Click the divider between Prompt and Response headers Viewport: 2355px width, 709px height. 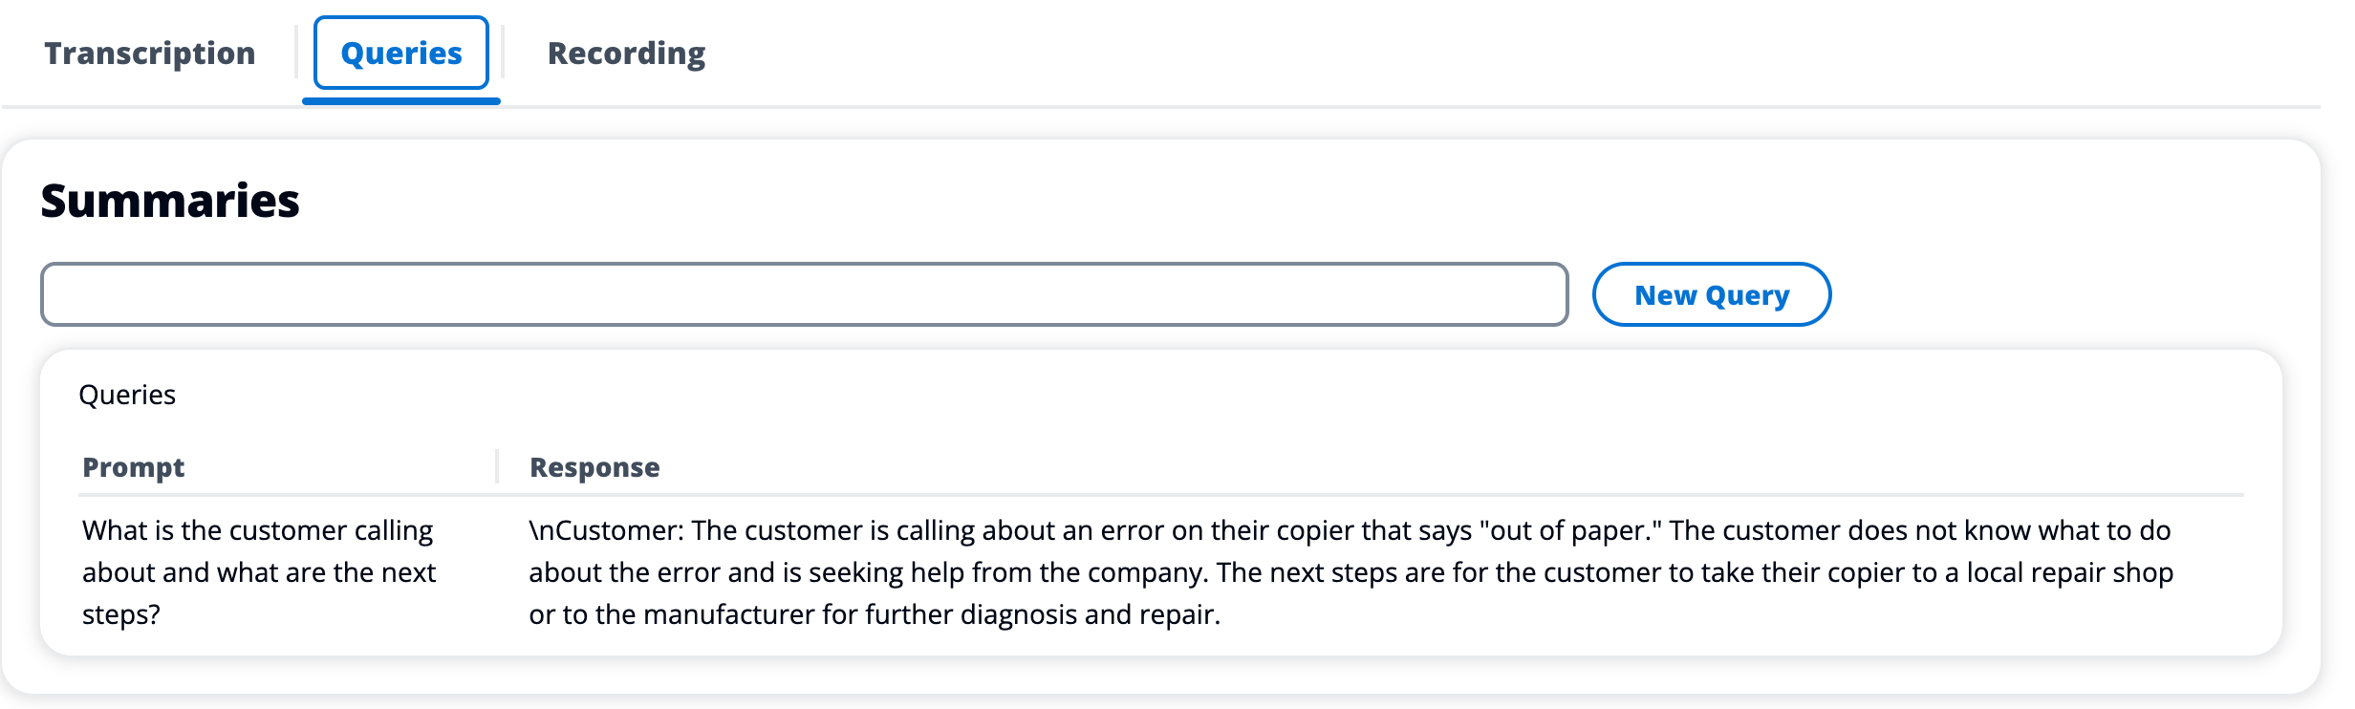tap(497, 466)
